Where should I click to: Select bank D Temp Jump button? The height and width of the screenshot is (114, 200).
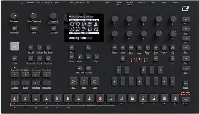(47, 75)
